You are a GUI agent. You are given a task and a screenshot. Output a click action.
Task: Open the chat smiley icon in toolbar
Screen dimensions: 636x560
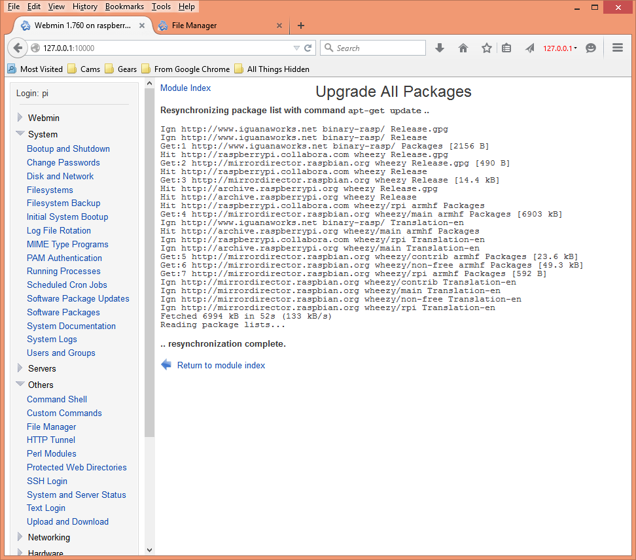[591, 48]
